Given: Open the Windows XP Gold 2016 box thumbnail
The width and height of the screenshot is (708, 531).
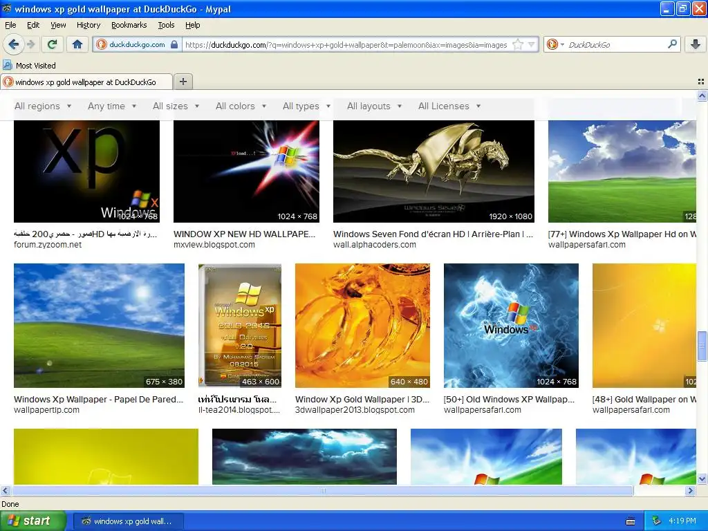Looking at the screenshot, I should [240, 326].
